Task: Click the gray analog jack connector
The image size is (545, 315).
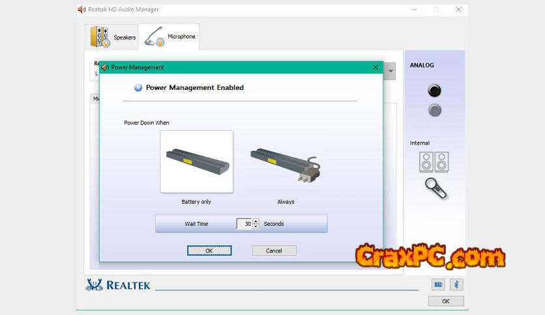Action: point(434,111)
